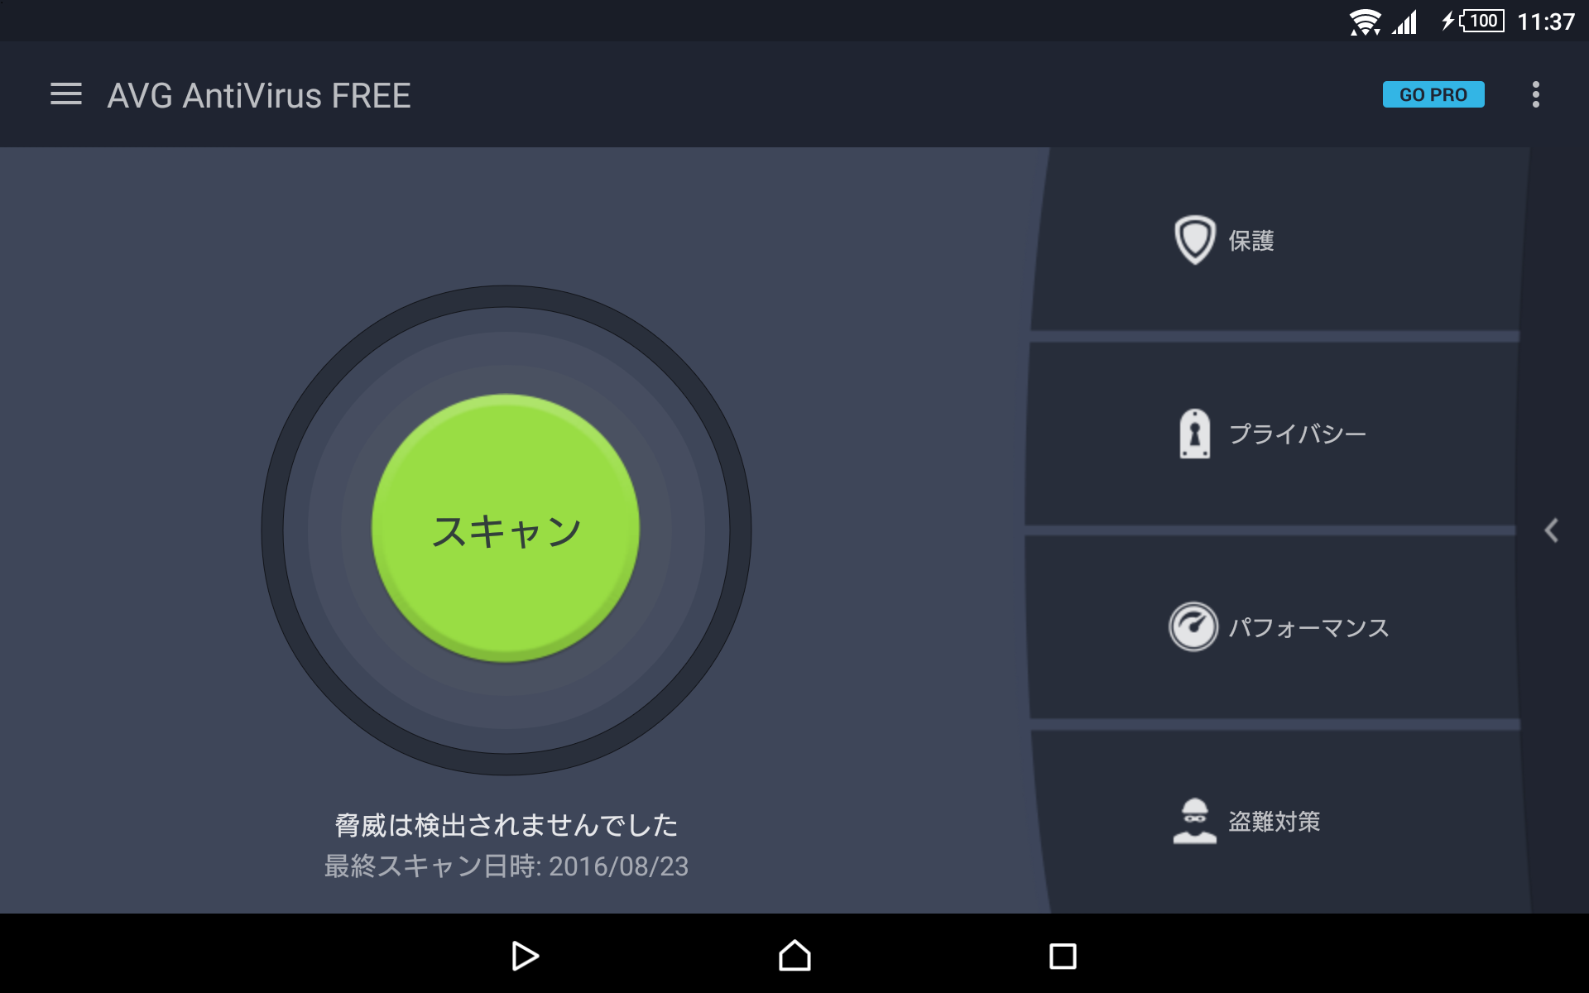Tap GO PRO upgrade button
1589x993 pixels.
(x=1433, y=95)
